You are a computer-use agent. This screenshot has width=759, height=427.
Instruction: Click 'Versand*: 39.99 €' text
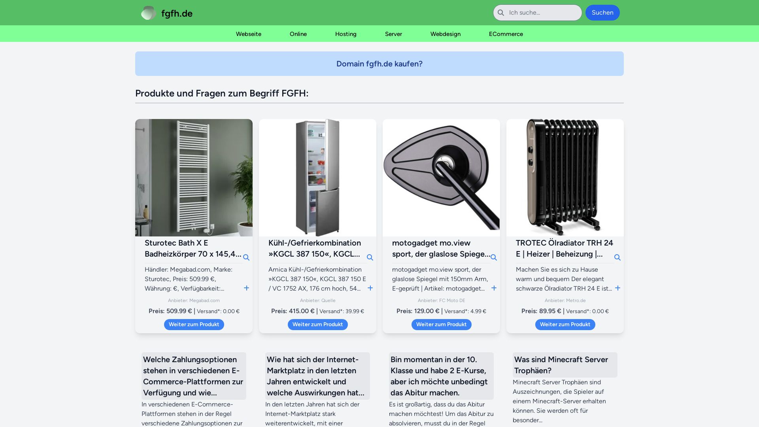pos(342,311)
